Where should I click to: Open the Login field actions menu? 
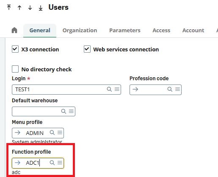click(x=117, y=89)
